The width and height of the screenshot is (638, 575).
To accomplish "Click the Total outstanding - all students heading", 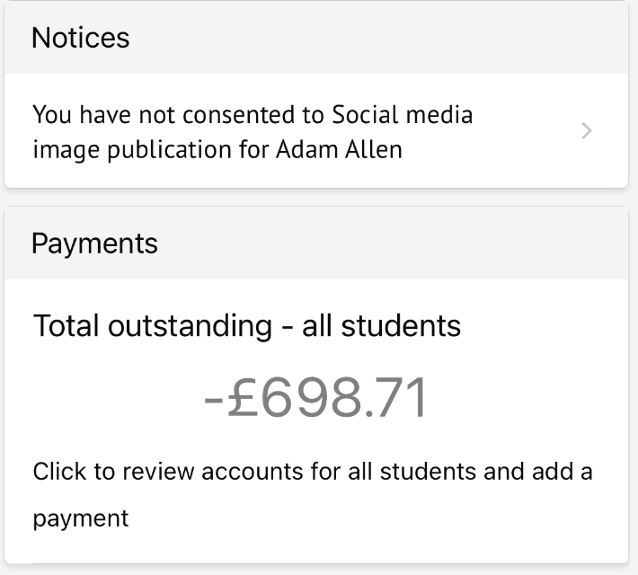I will coord(247,325).
